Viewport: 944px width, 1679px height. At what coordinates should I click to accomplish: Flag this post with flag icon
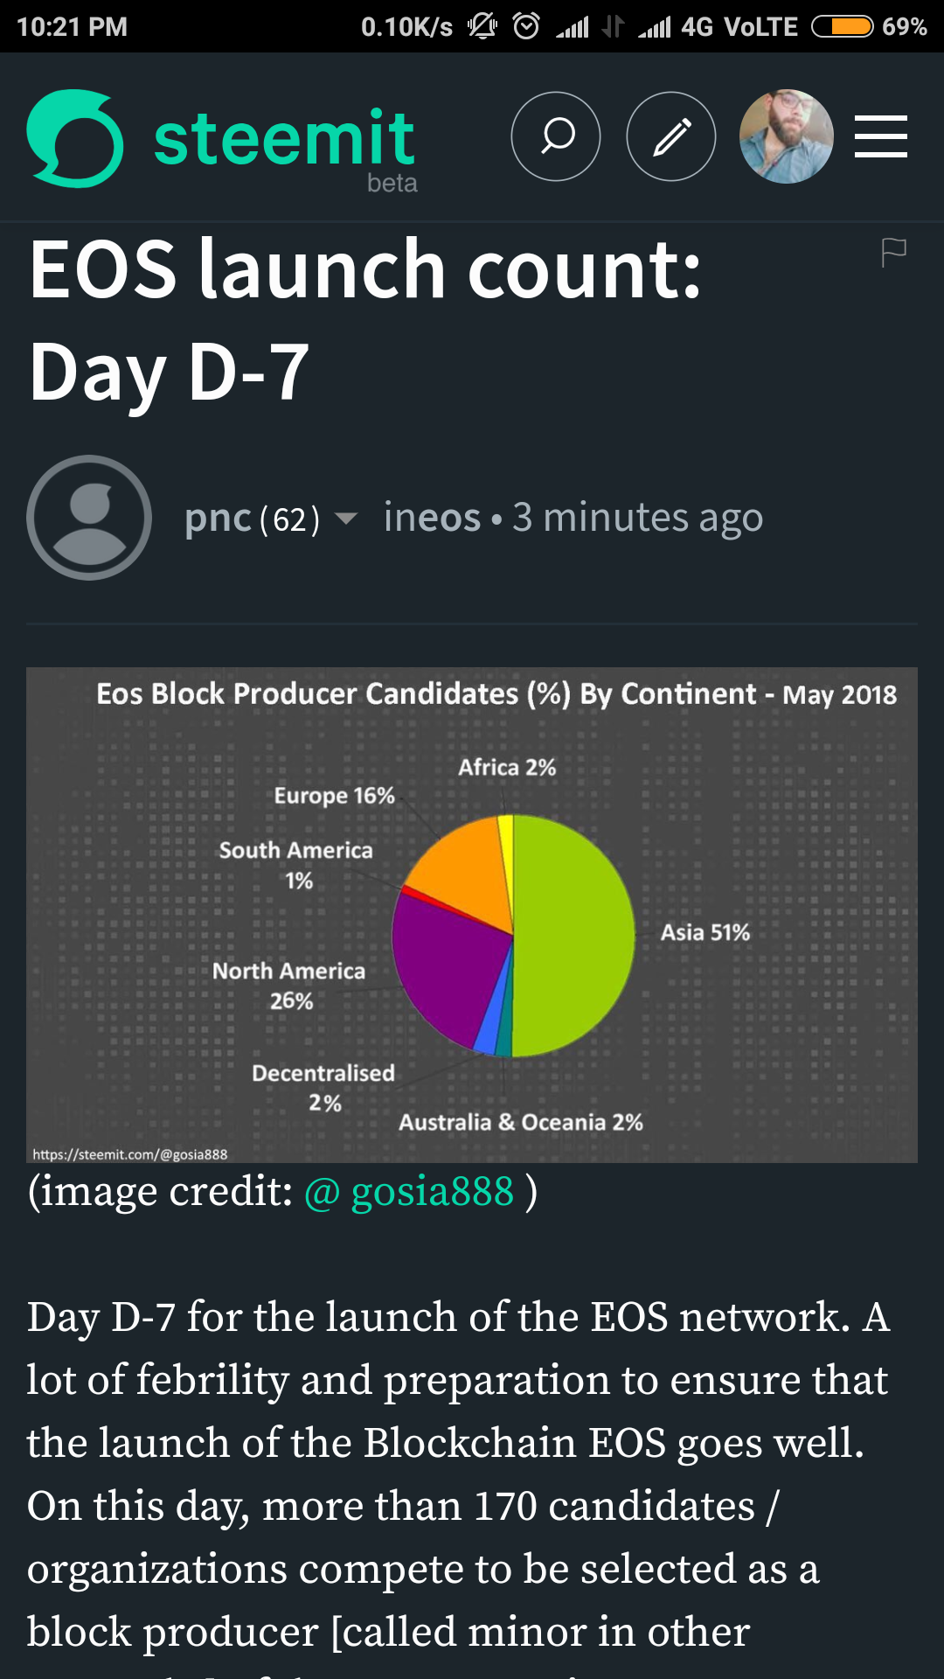(x=893, y=253)
